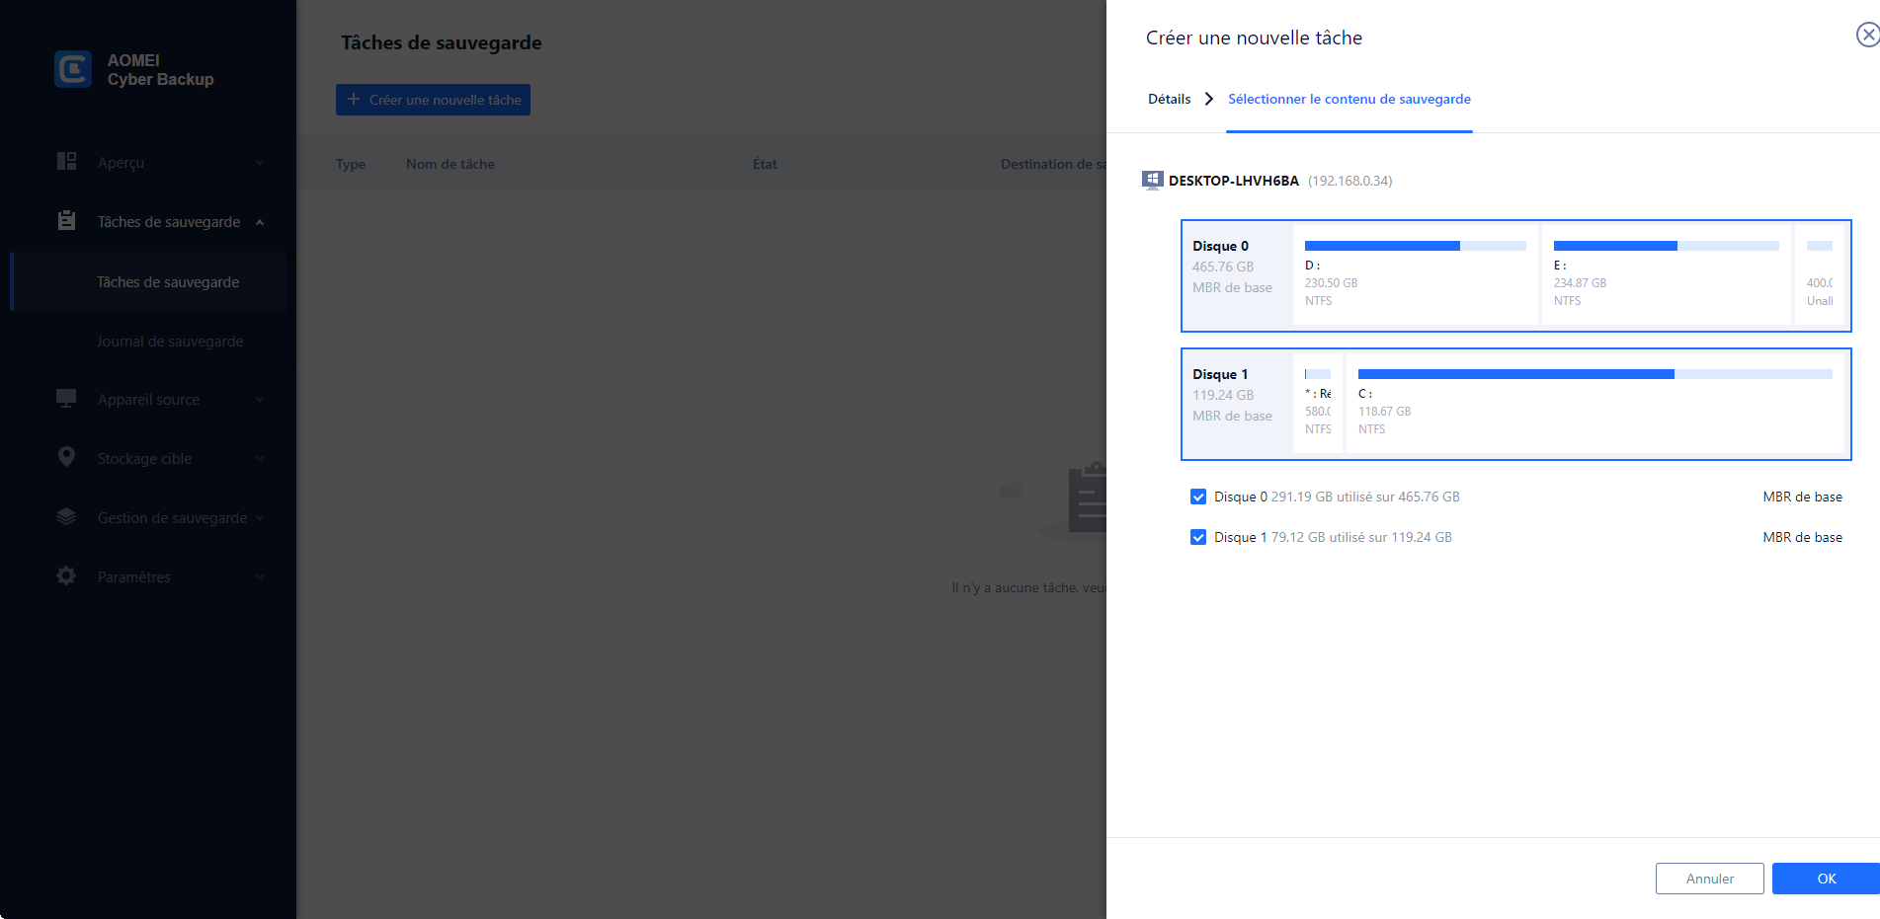
Task: Close the Créer une nouvelle tâche panel
Action: (1867, 36)
